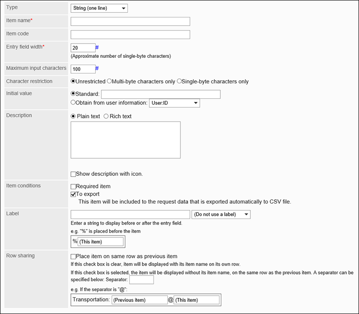Click the # link next to Maximum input characters
359x314 pixels.
pyautogui.click(x=97, y=68)
